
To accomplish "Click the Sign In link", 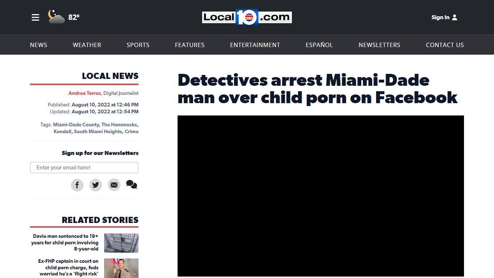I will click(x=440, y=17).
